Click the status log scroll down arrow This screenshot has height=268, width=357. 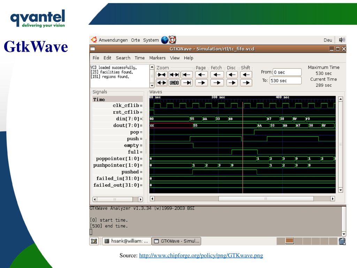(152, 85)
